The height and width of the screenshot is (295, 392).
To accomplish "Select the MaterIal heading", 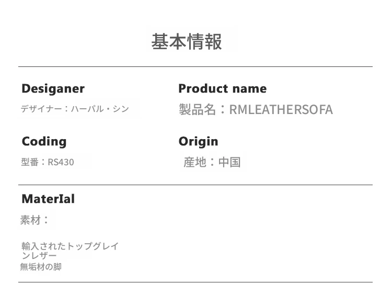I will (x=48, y=199).
